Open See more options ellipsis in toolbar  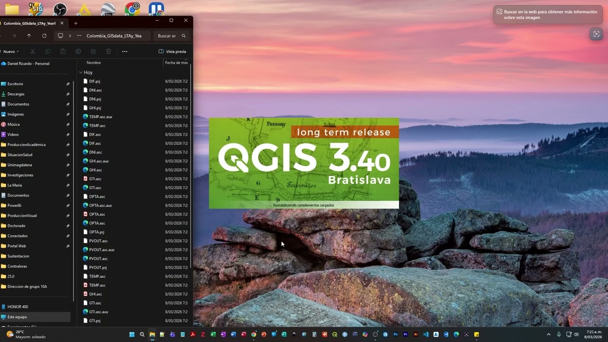click(124, 51)
